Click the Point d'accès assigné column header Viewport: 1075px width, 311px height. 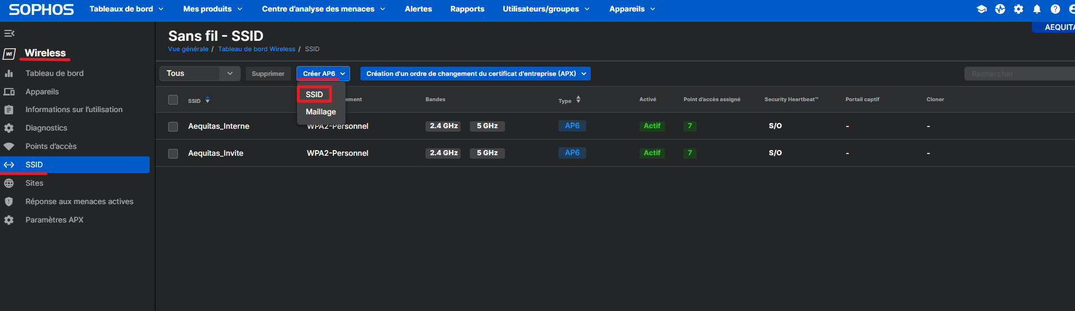(x=712, y=99)
